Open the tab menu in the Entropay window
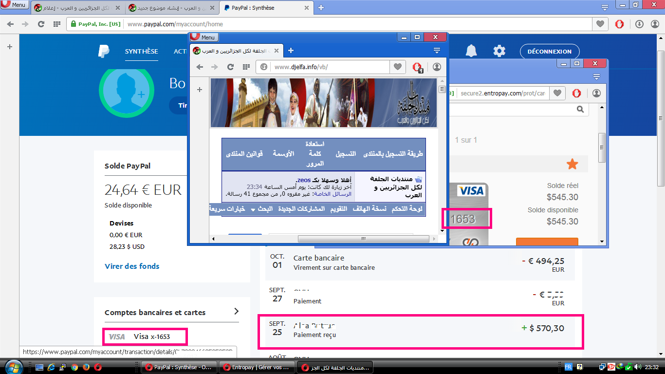 [x=596, y=76]
